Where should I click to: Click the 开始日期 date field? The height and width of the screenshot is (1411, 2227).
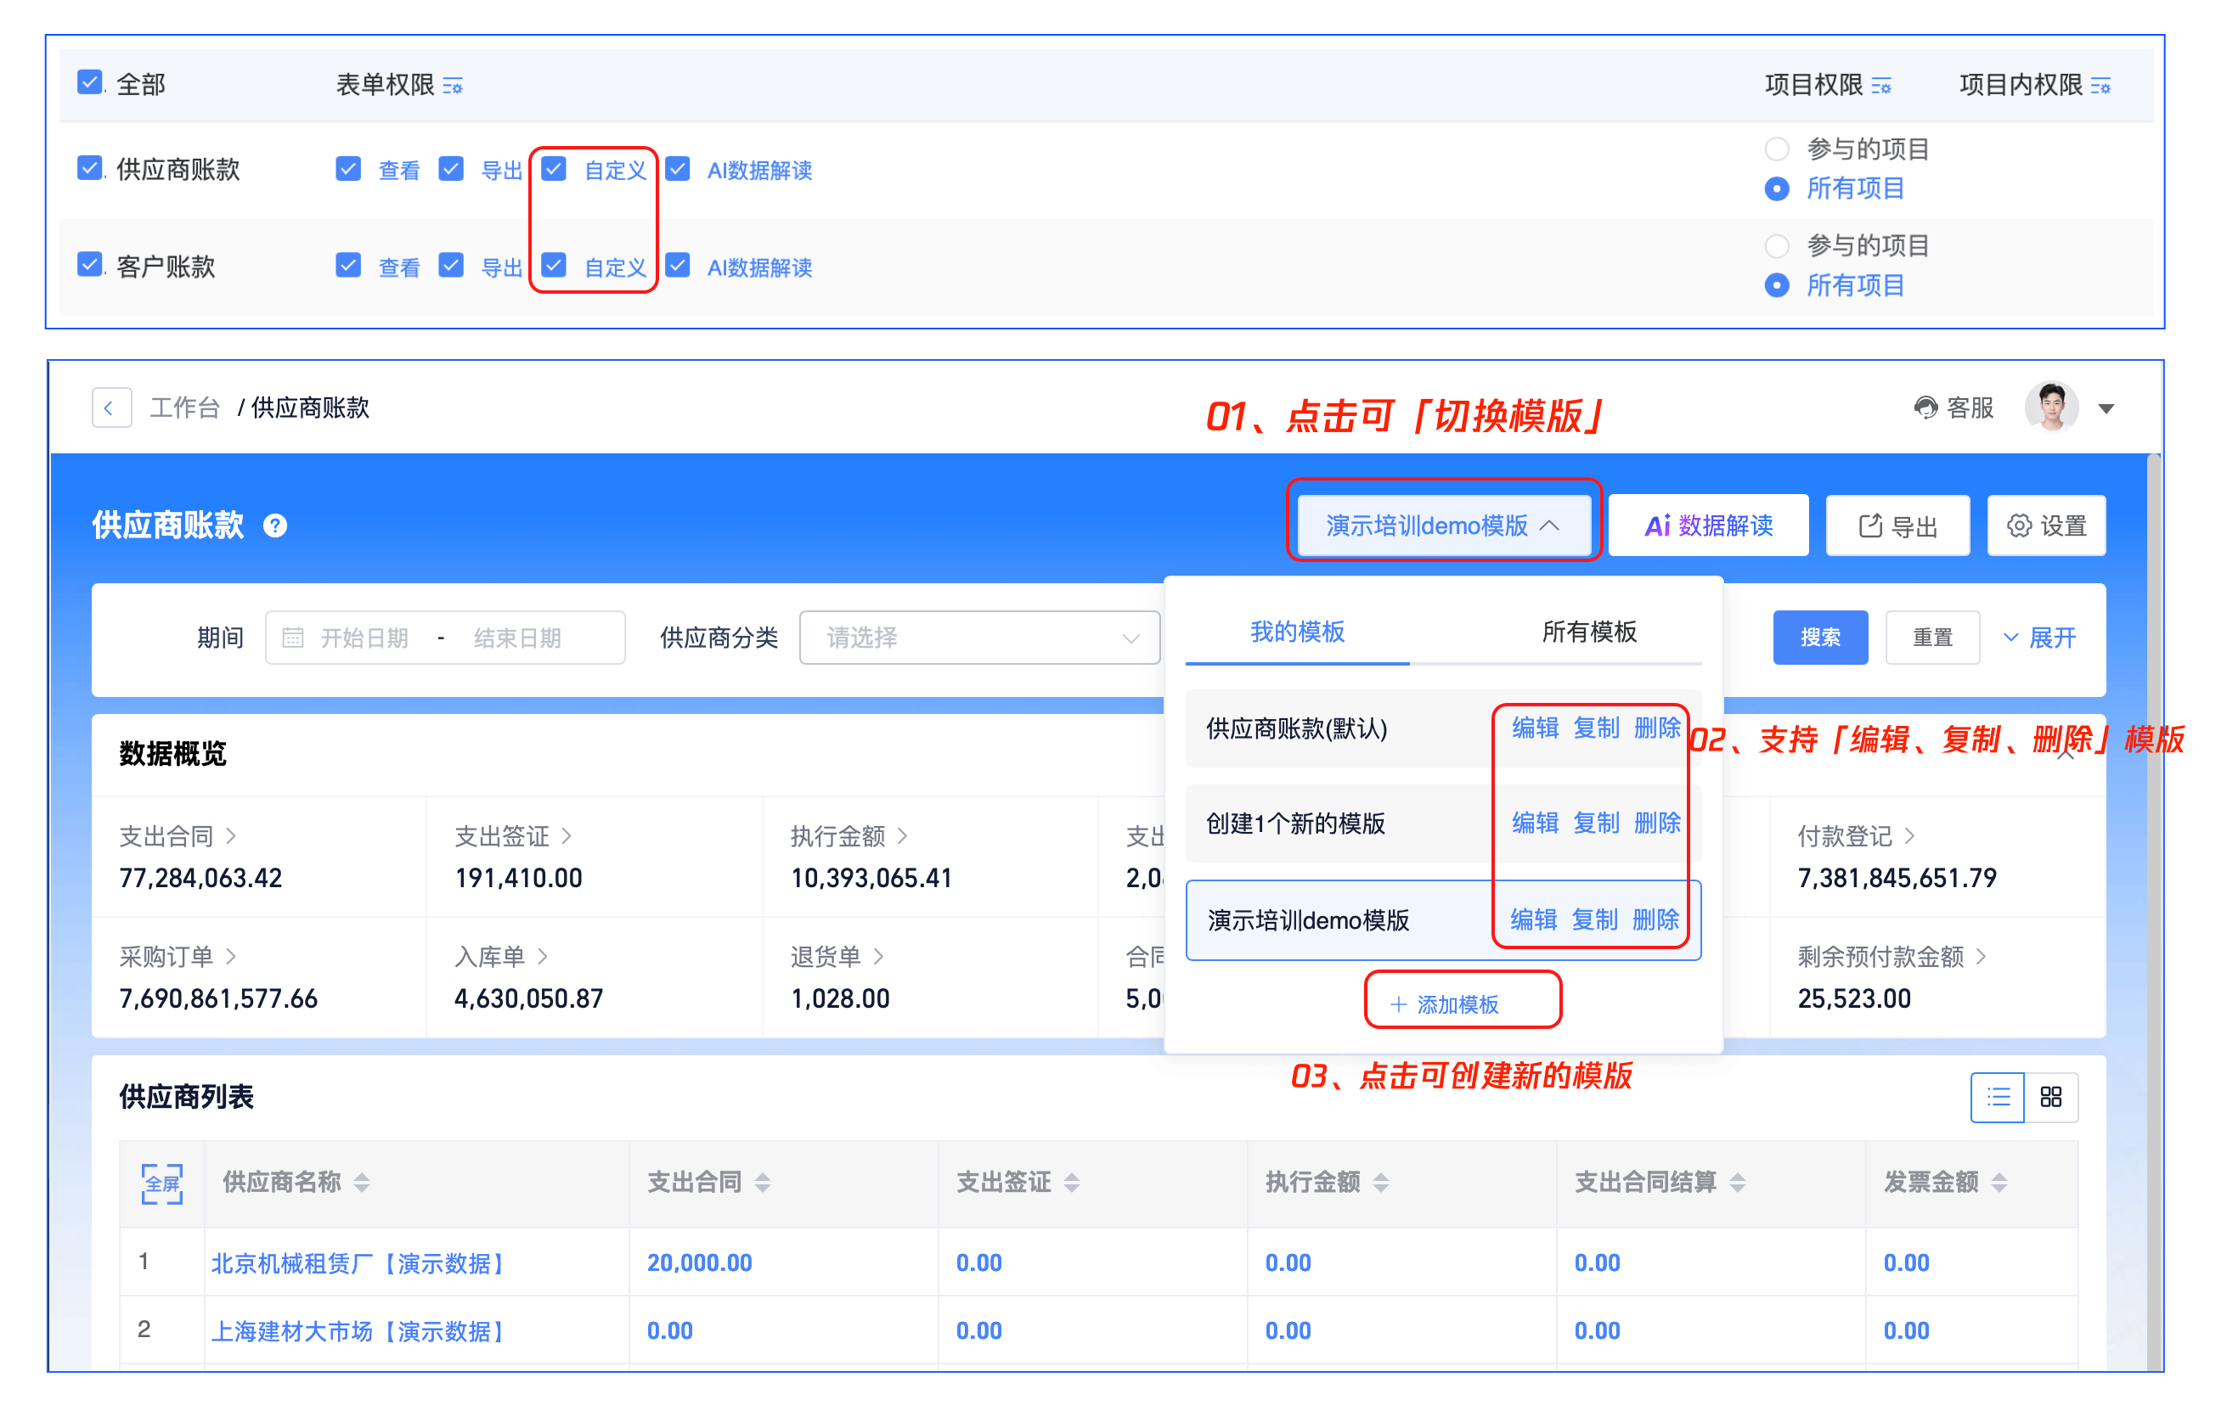364,638
